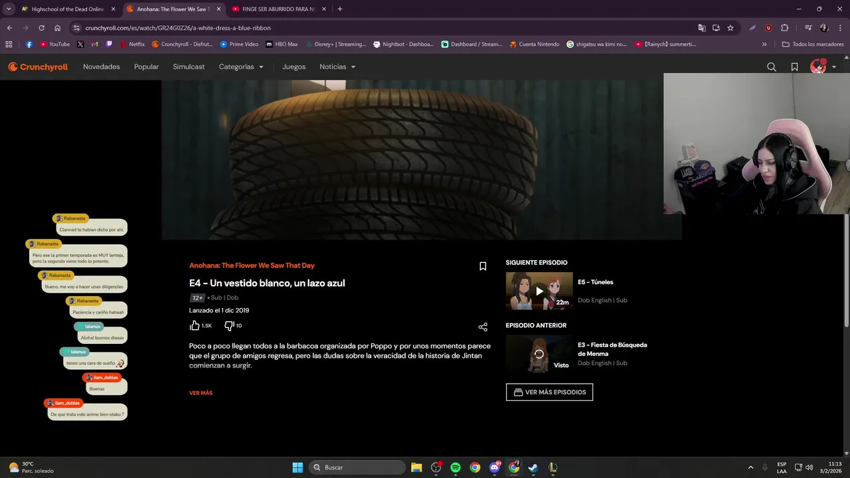Click the translate page icon
Viewport: 850px width, 478px height.
click(702, 28)
